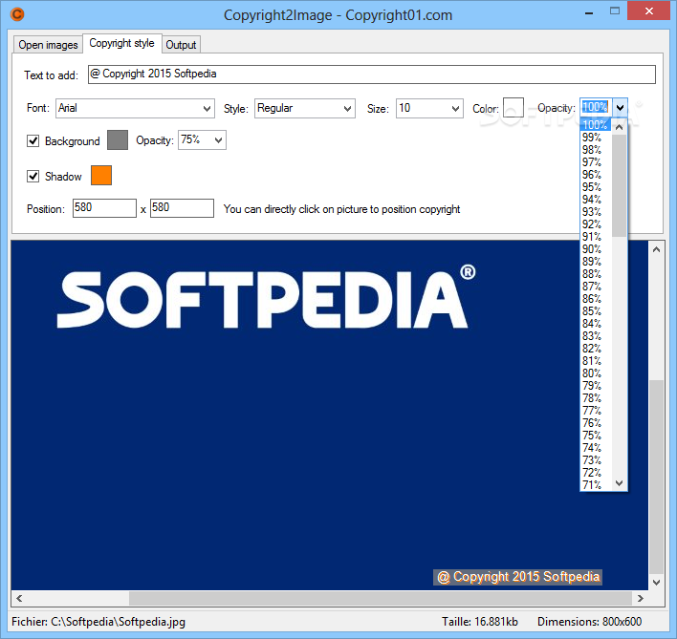Click the opacity list scrollbar thumb
The image size is (677, 639).
pos(619,186)
